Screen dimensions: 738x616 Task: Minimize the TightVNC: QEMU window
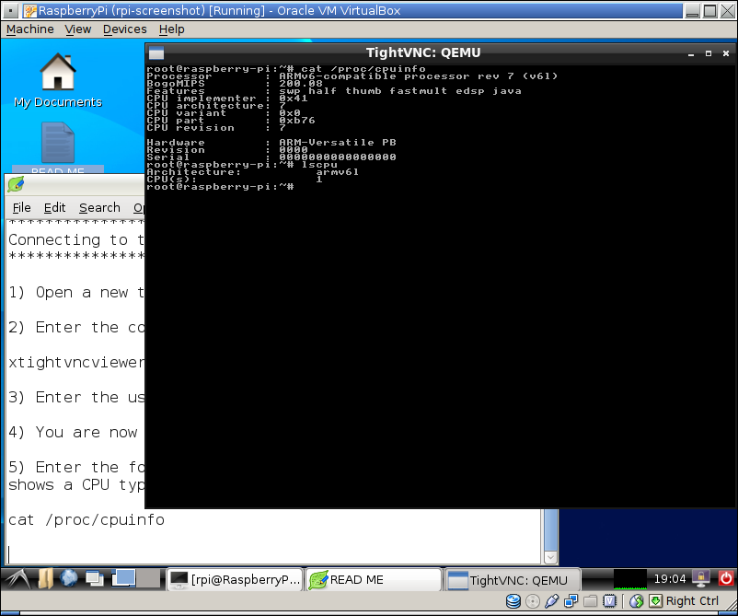[691, 53]
